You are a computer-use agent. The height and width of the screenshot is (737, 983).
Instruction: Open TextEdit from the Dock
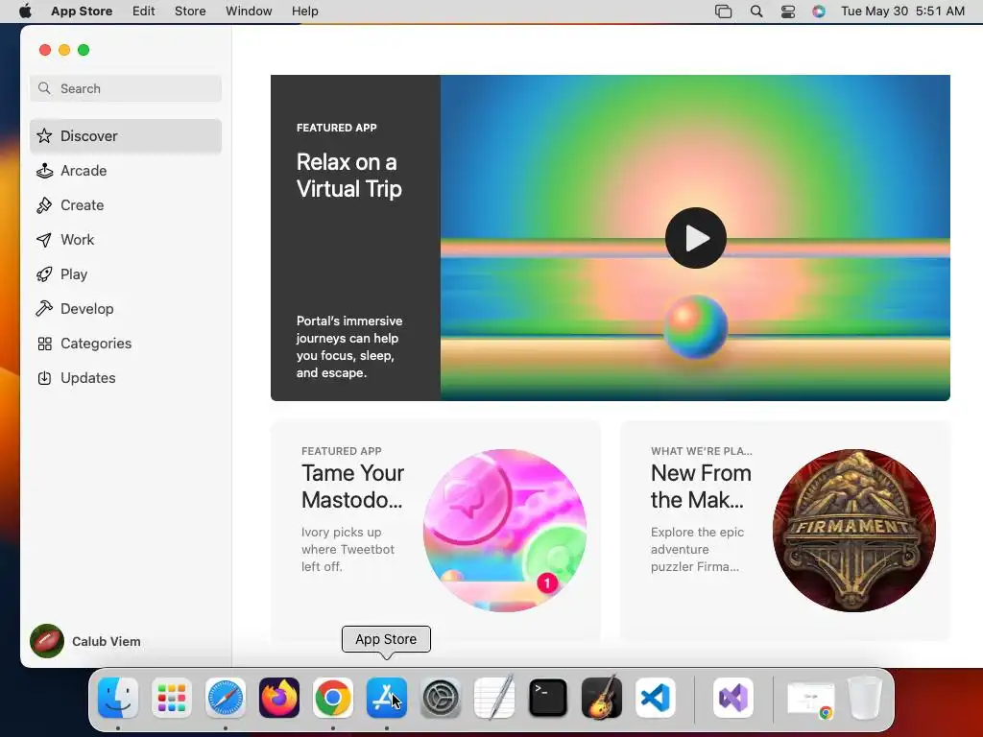494,698
